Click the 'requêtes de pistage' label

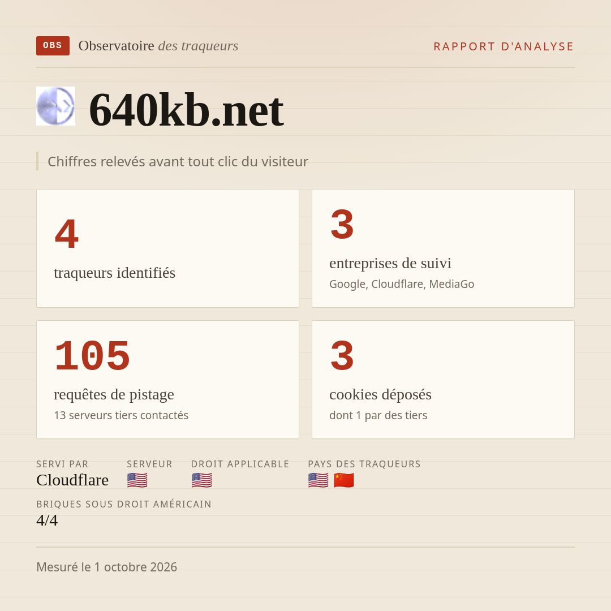(114, 394)
